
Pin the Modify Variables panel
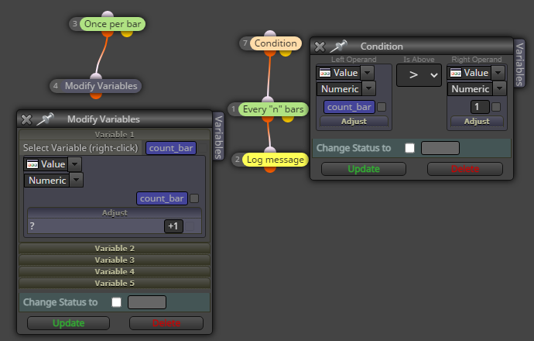tap(46, 119)
